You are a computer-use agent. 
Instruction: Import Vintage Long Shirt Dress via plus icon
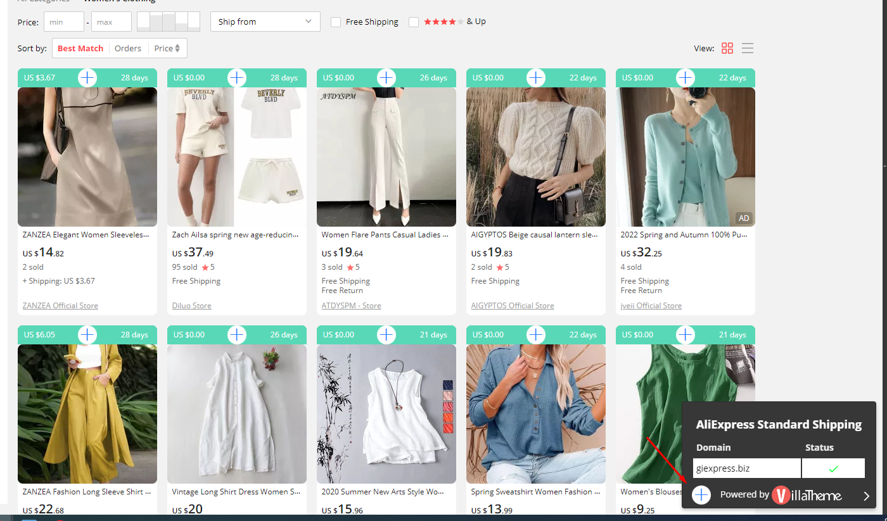[237, 335]
